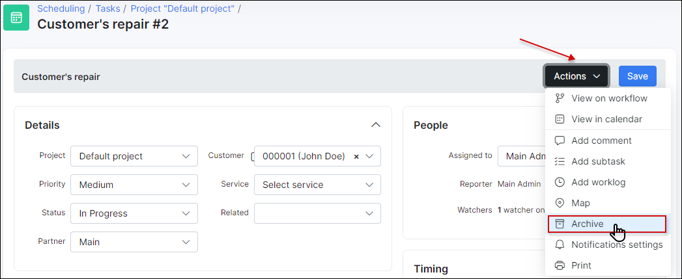This screenshot has width=682, height=279.
Task: Choose View on workflow from the Actions menu
Action: pos(609,98)
